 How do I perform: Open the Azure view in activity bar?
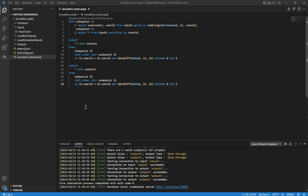tap(4, 57)
